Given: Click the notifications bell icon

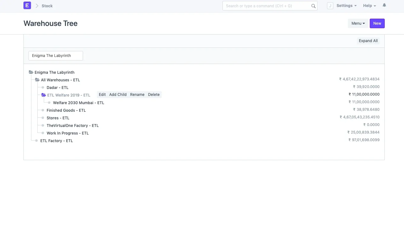Looking at the screenshot, I should (x=384, y=5).
